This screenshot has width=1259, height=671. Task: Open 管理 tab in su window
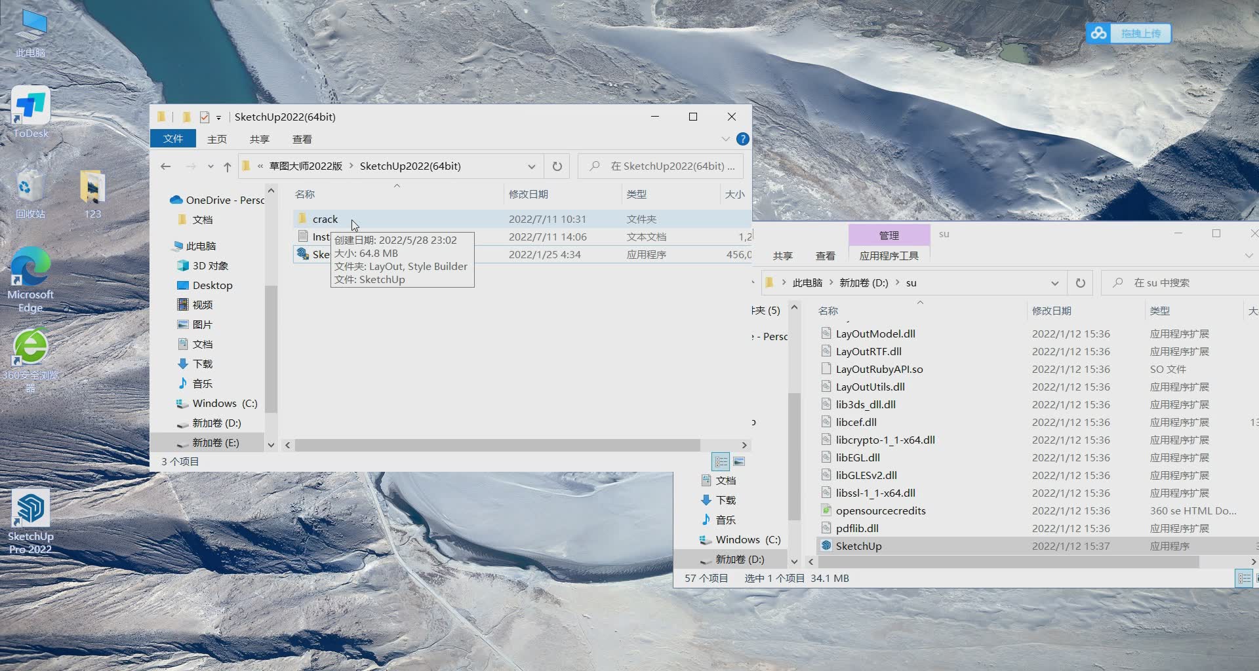[889, 235]
